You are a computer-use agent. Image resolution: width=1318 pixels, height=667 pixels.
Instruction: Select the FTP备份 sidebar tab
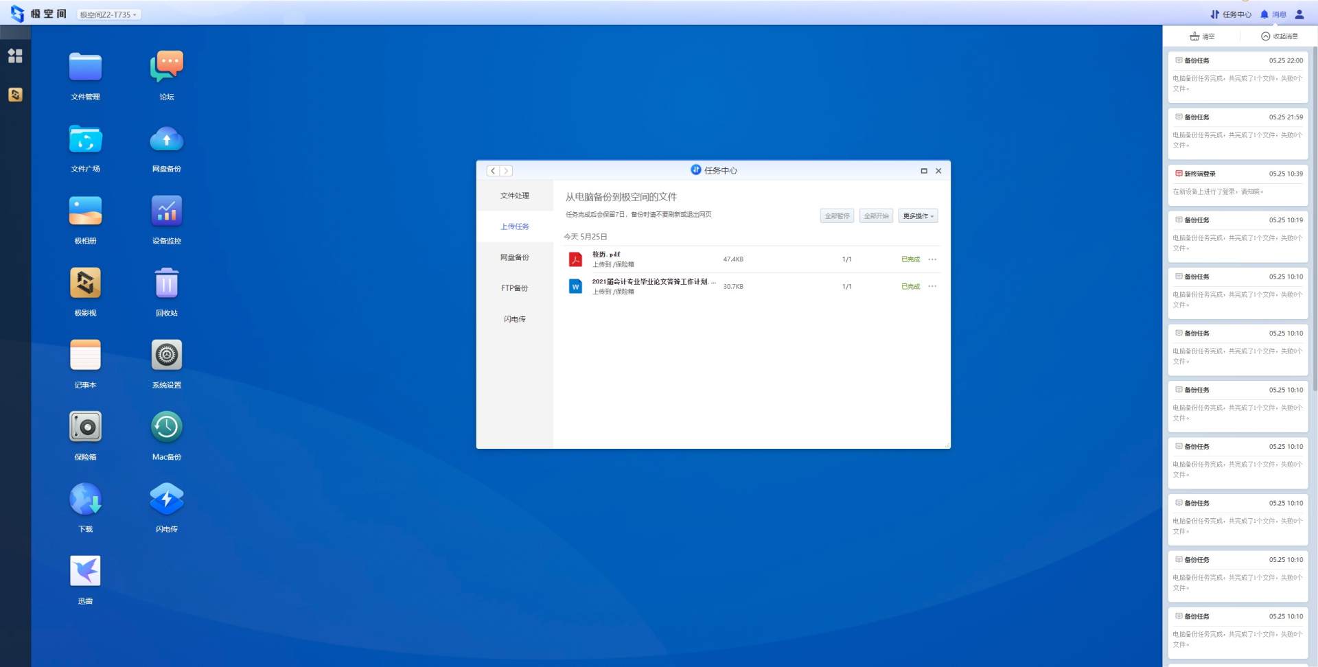[514, 288]
